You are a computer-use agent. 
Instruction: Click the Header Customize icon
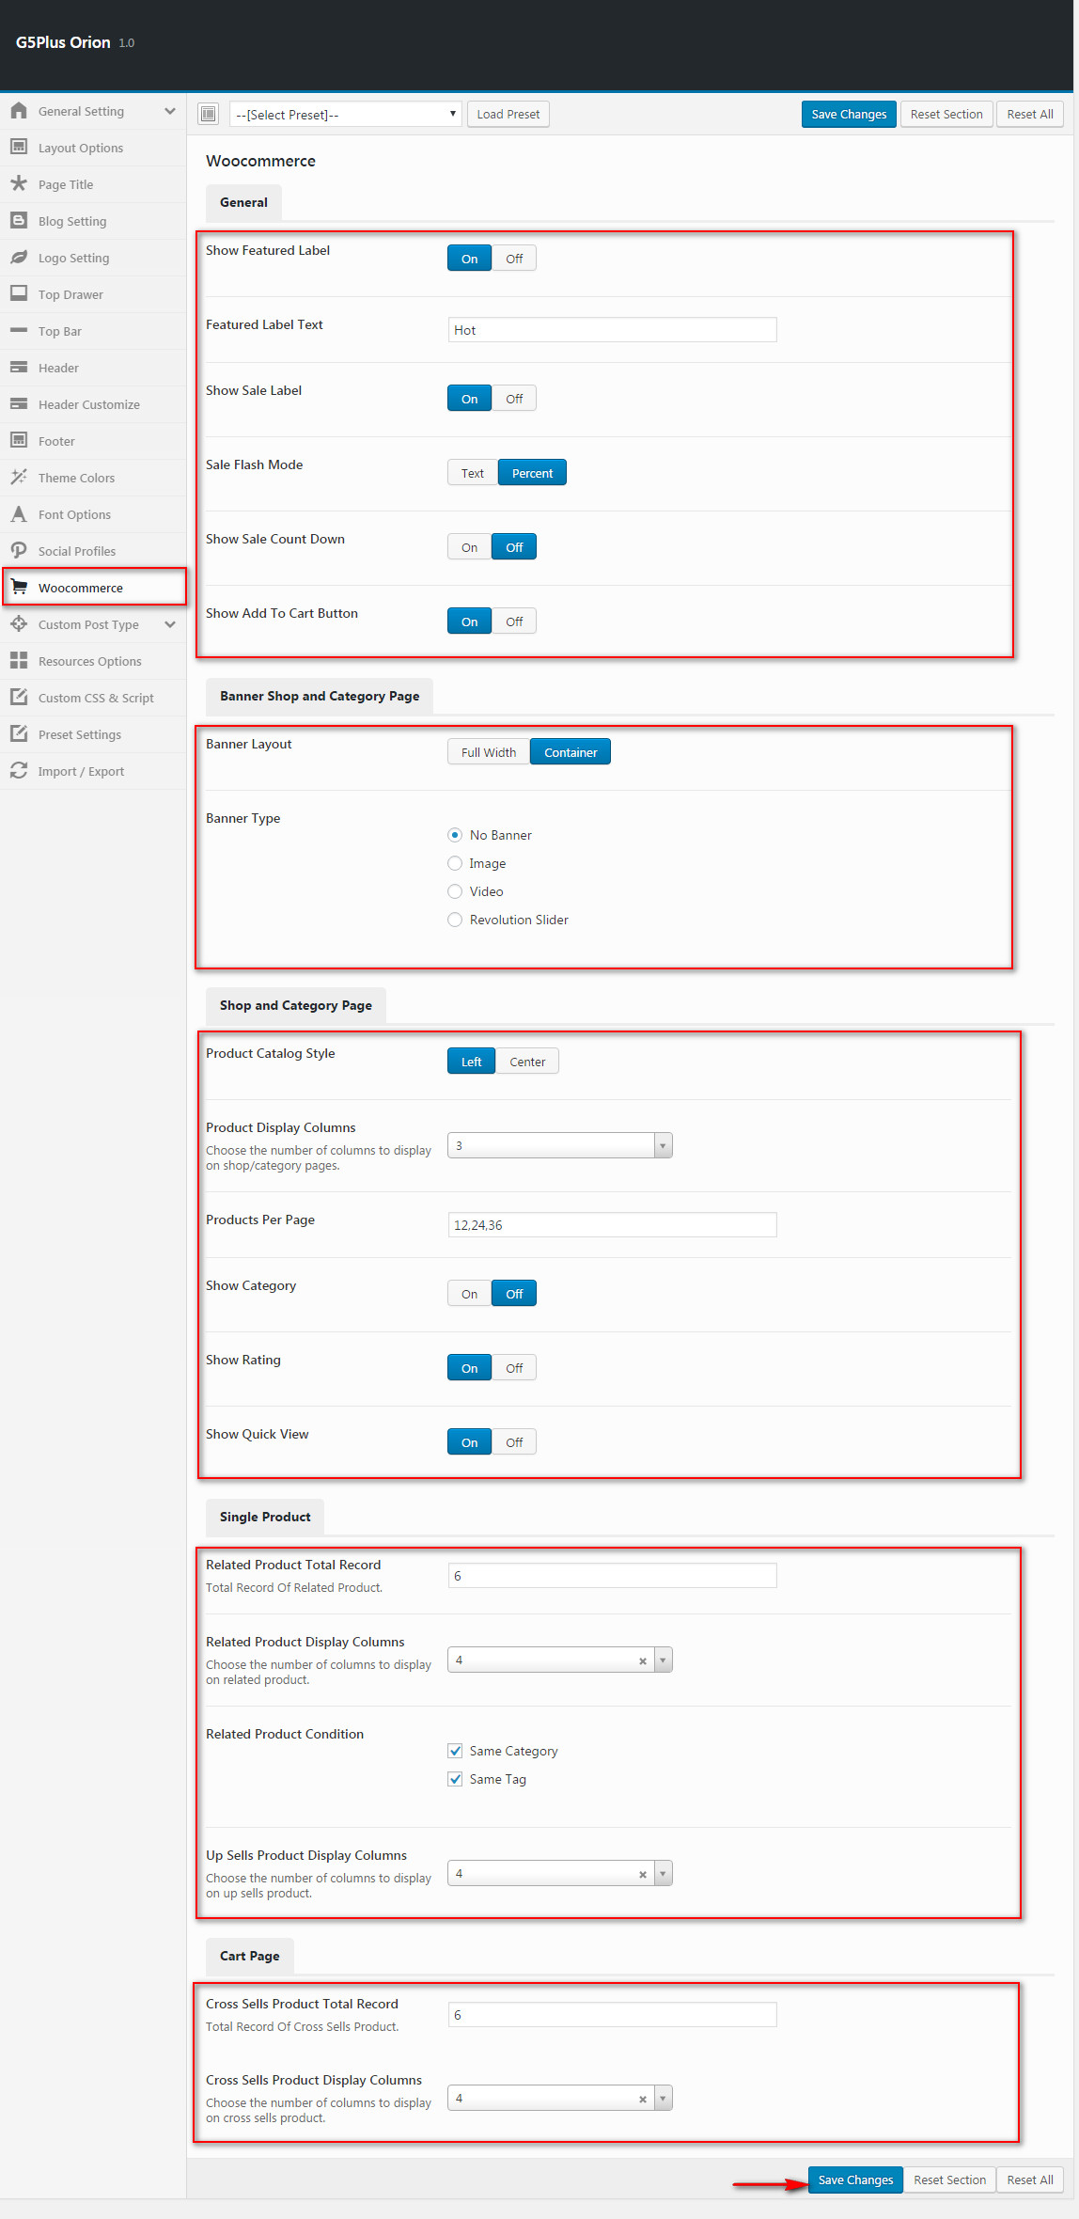pos(19,404)
